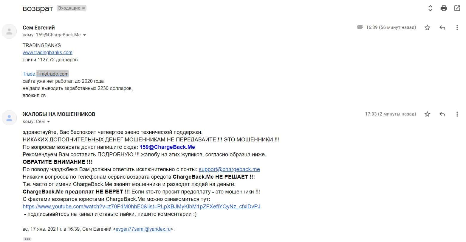The height and width of the screenshot is (242, 466).
Task: Click the Сем Евгений sender avatar
Action: (x=9, y=31)
